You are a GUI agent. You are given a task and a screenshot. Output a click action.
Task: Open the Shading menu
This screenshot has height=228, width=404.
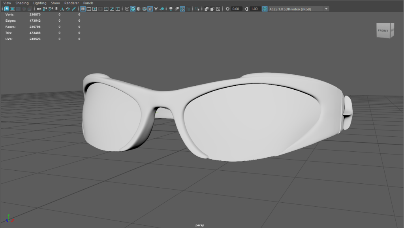[22, 3]
